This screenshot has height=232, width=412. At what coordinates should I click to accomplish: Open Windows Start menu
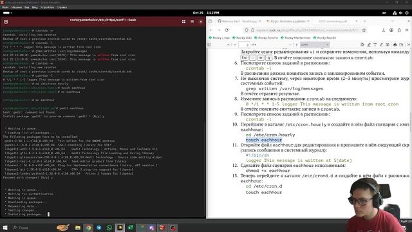[5, 227]
